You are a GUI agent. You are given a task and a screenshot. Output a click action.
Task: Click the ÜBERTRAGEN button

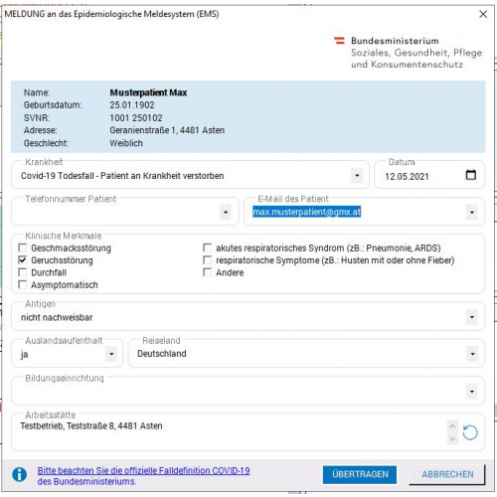tap(360, 474)
